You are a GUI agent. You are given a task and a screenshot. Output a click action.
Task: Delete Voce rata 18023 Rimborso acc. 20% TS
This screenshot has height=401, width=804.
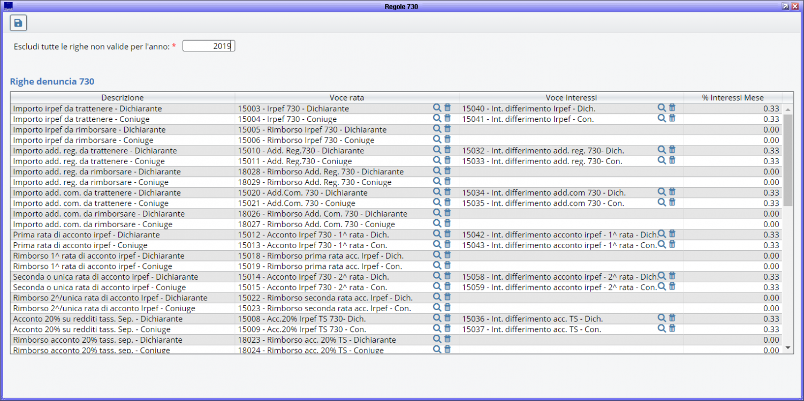[447, 339]
